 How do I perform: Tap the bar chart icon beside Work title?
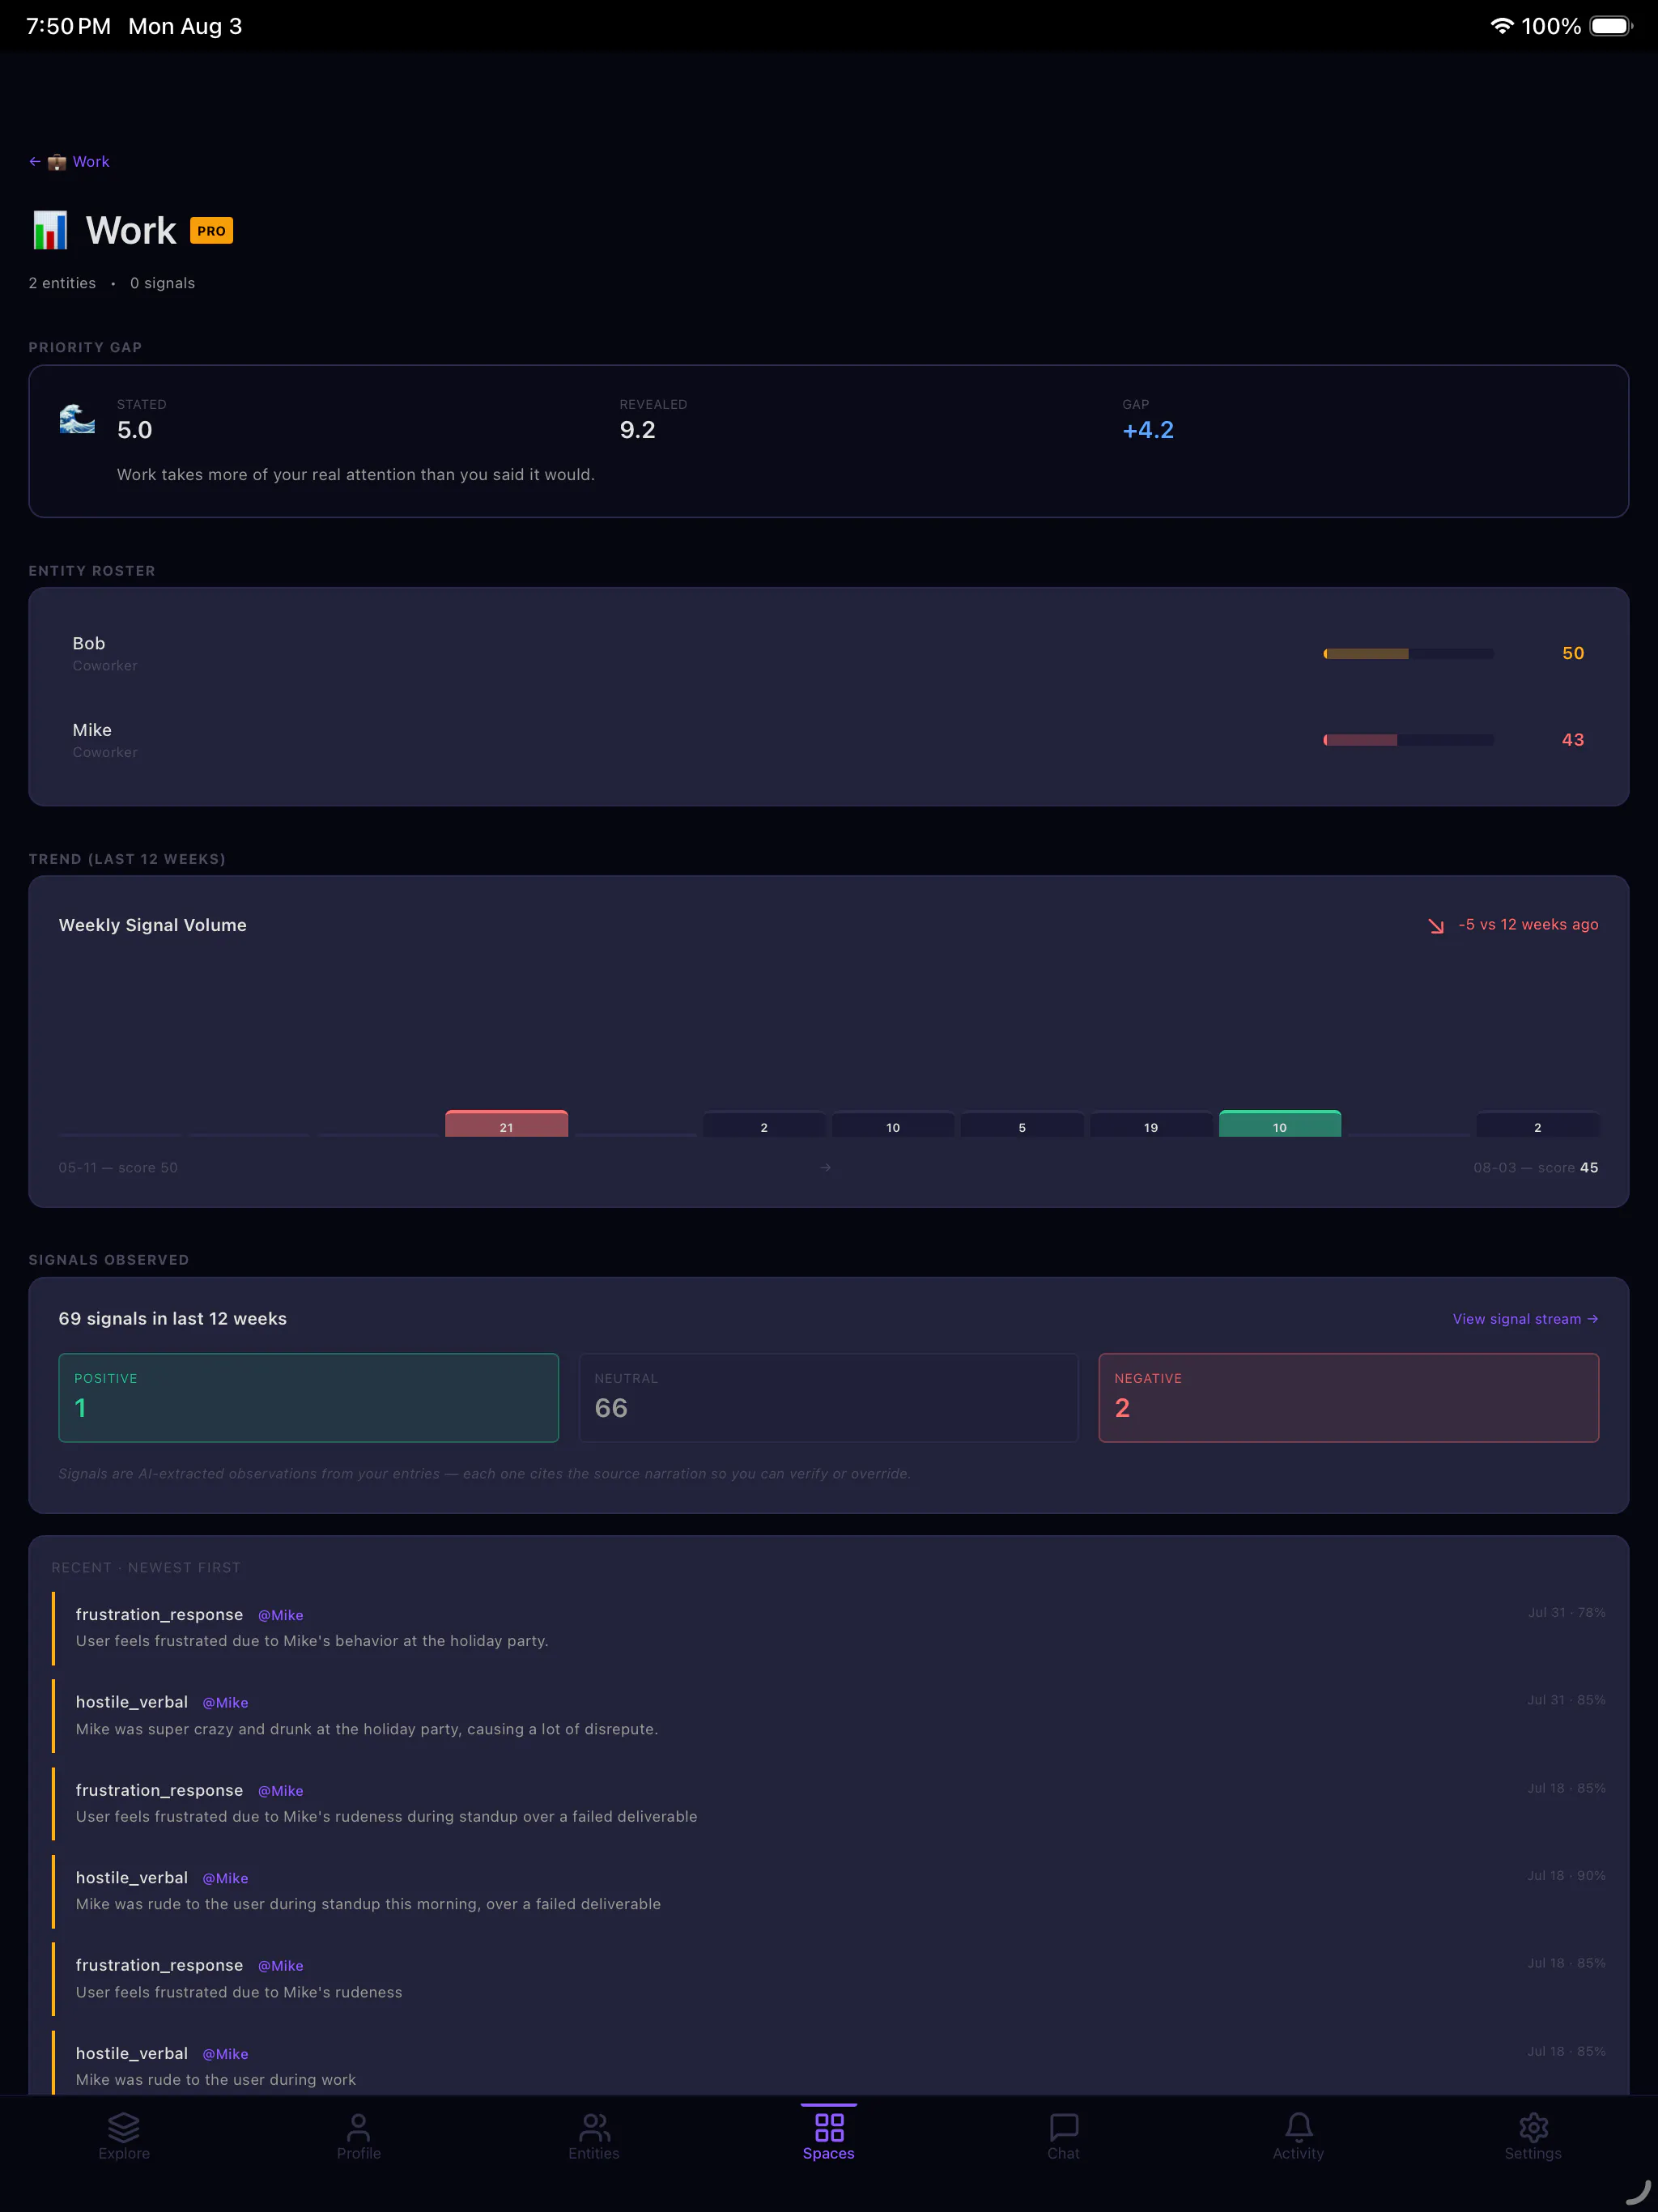tap(50, 230)
